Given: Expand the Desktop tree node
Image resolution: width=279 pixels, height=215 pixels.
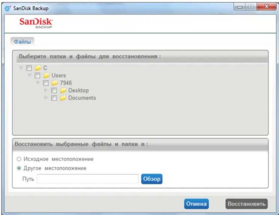Looking at the screenshot, I should (46, 90).
